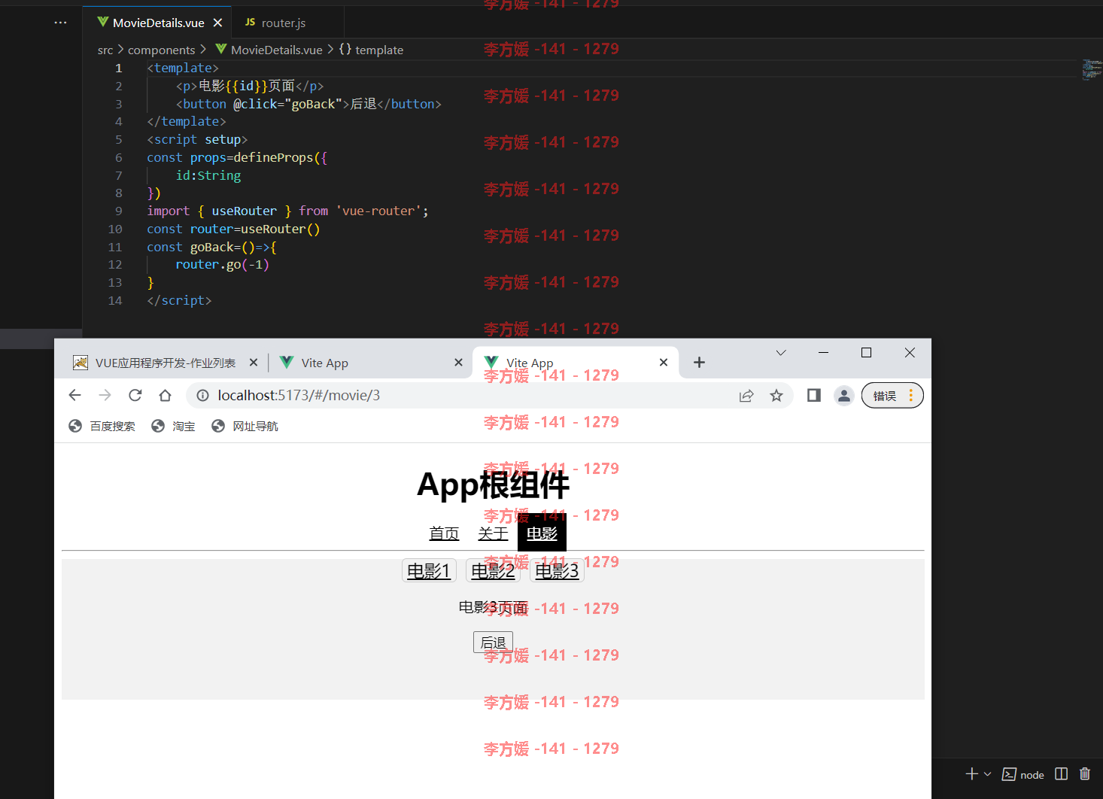Maximize the browser window
The width and height of the screenshot is (1103, 799).
[866, 353]
